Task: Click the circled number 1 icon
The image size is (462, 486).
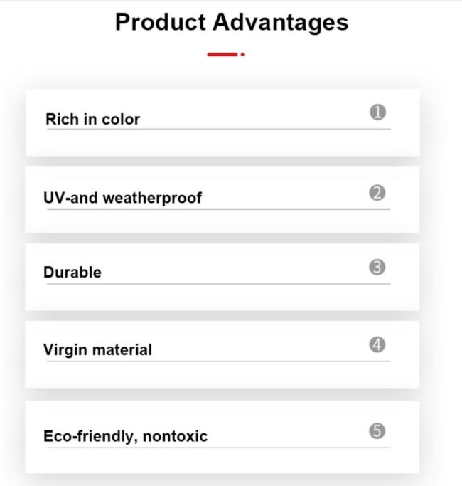Action: pos(378,112)
